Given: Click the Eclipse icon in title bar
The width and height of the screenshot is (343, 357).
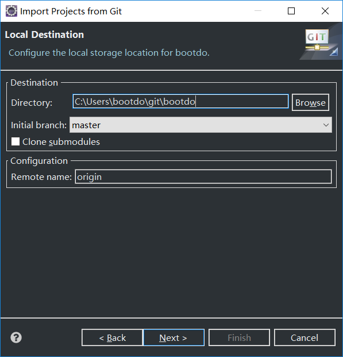Looking at the screenshot, I should pos(11,11).
